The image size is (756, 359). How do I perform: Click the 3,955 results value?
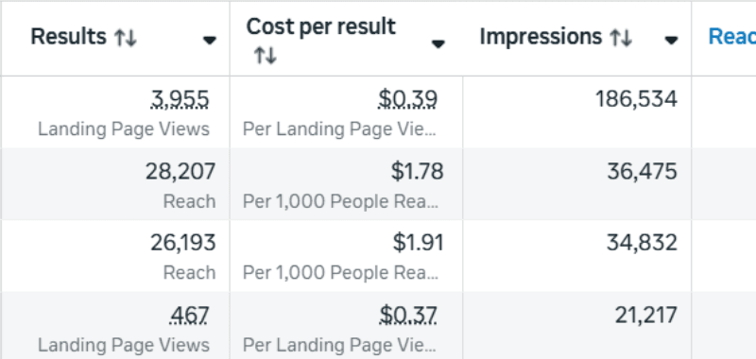click(x=180, y=100)
